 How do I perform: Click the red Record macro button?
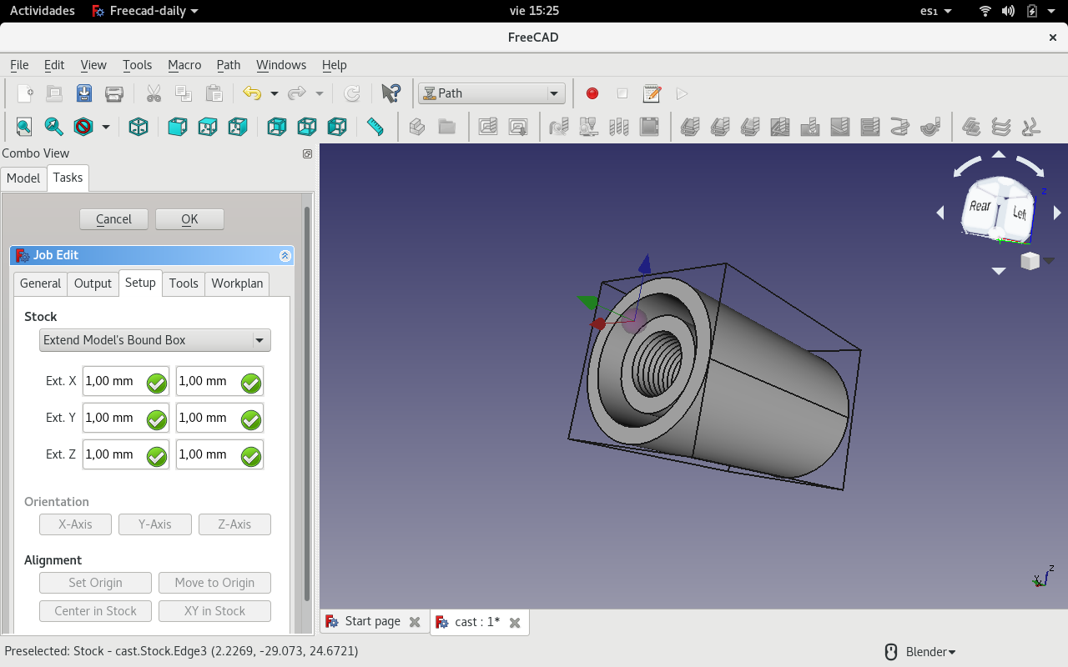(592, 93)
